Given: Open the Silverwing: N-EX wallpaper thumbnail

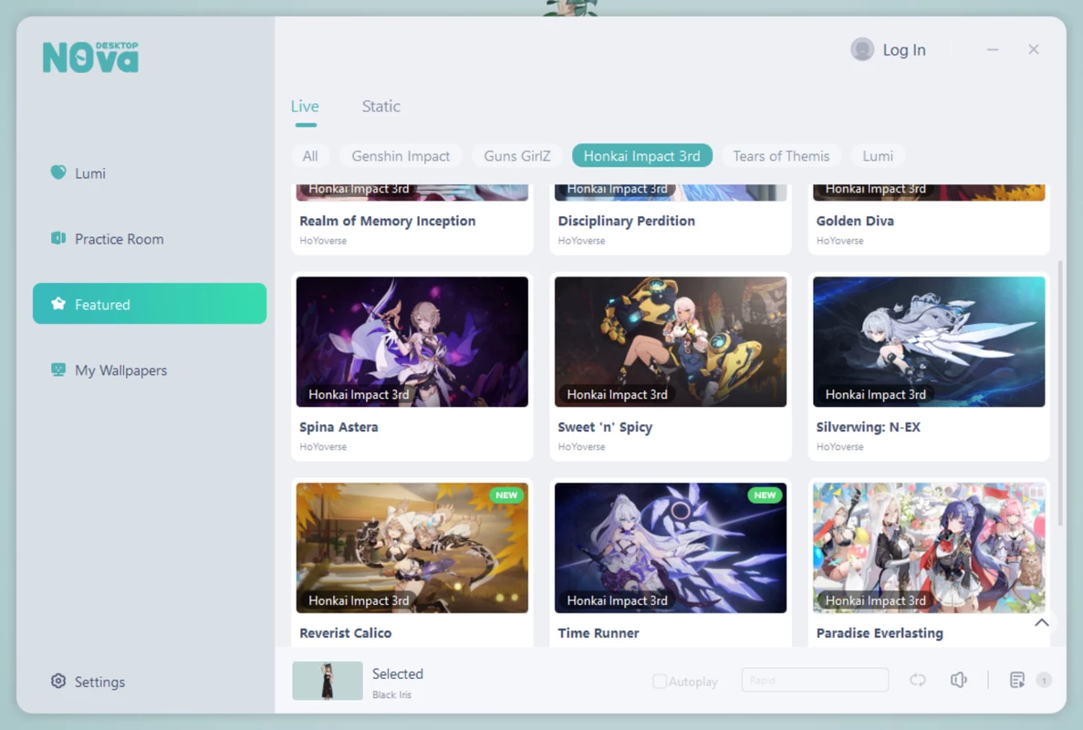Looking at the screenshot, I should [x=929, y=342].
